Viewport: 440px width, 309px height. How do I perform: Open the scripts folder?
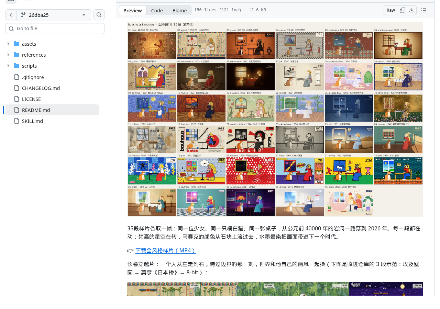[x=29, y=66]
